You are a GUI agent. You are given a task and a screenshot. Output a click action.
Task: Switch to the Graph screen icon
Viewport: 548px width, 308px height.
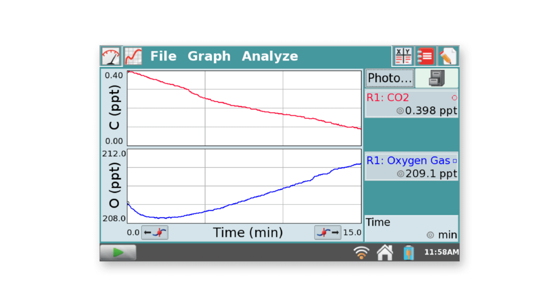(x=132, y=56)
